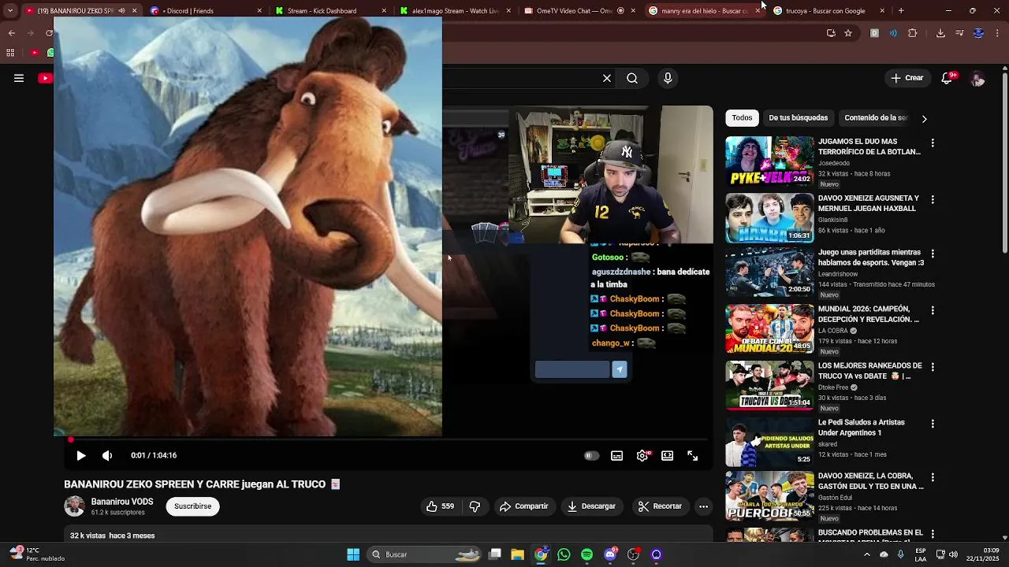1009x567 pixels.
Task: Click taskbar Buscar search box
Action: [x=426, y=554]
